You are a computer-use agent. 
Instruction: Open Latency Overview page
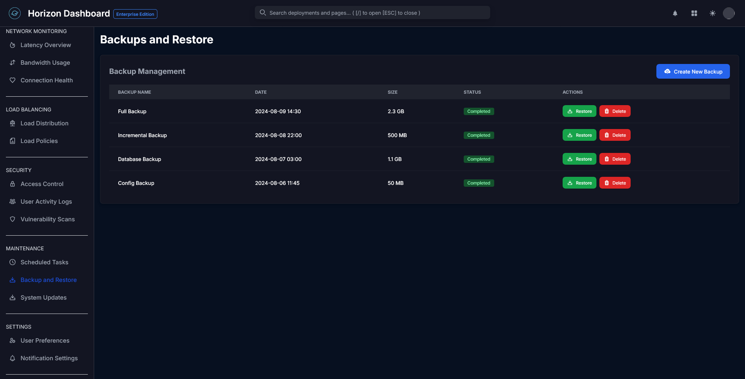(x=47, y=45)
